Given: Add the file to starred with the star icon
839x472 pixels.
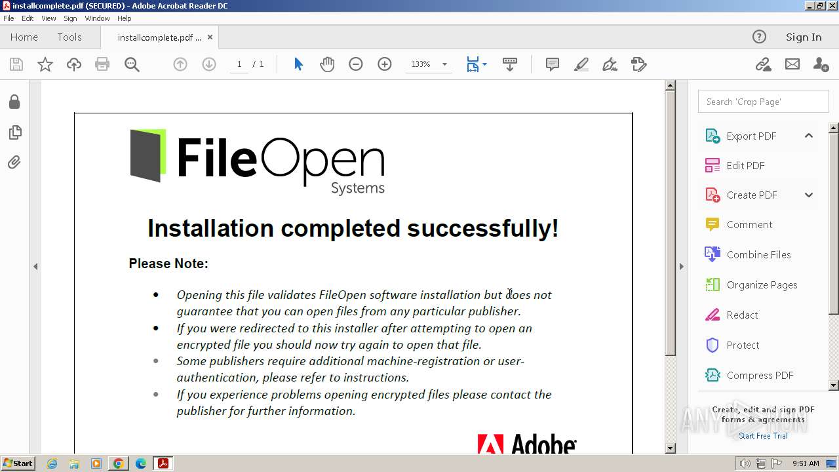Looking at the screenshot, I should pyautogui.click(x=45, y=64).
